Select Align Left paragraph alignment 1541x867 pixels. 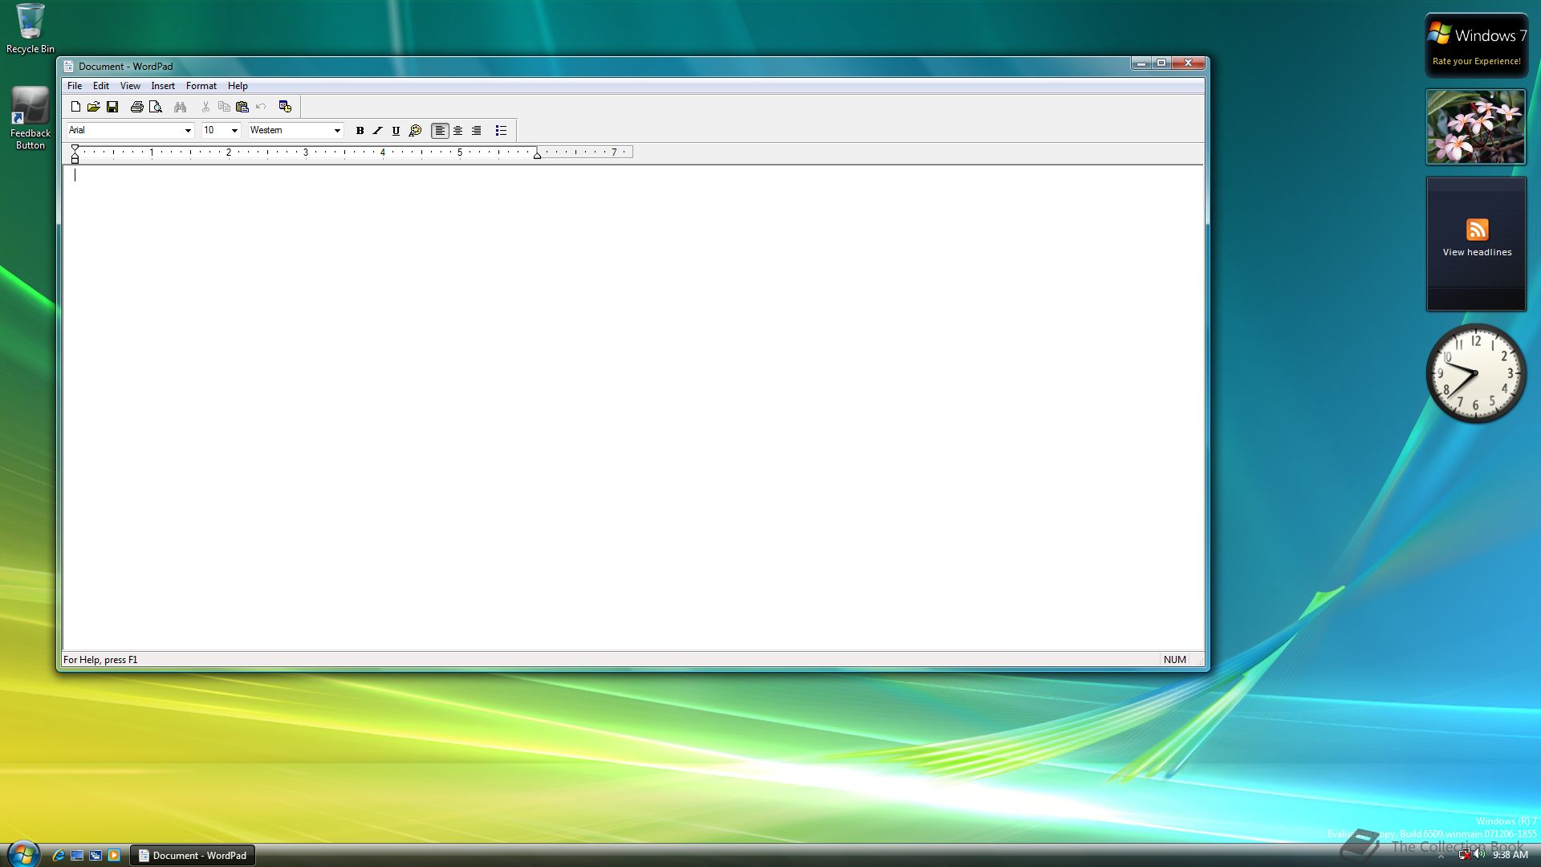(x=440, y=130)
